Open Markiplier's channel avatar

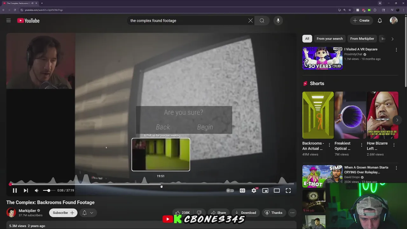[x=11, y=213]
